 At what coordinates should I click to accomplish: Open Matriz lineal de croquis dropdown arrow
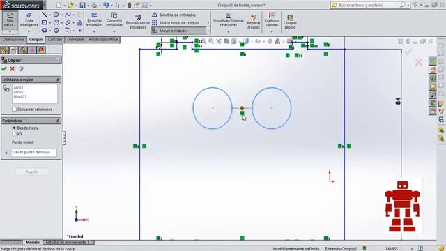[208, 23]
